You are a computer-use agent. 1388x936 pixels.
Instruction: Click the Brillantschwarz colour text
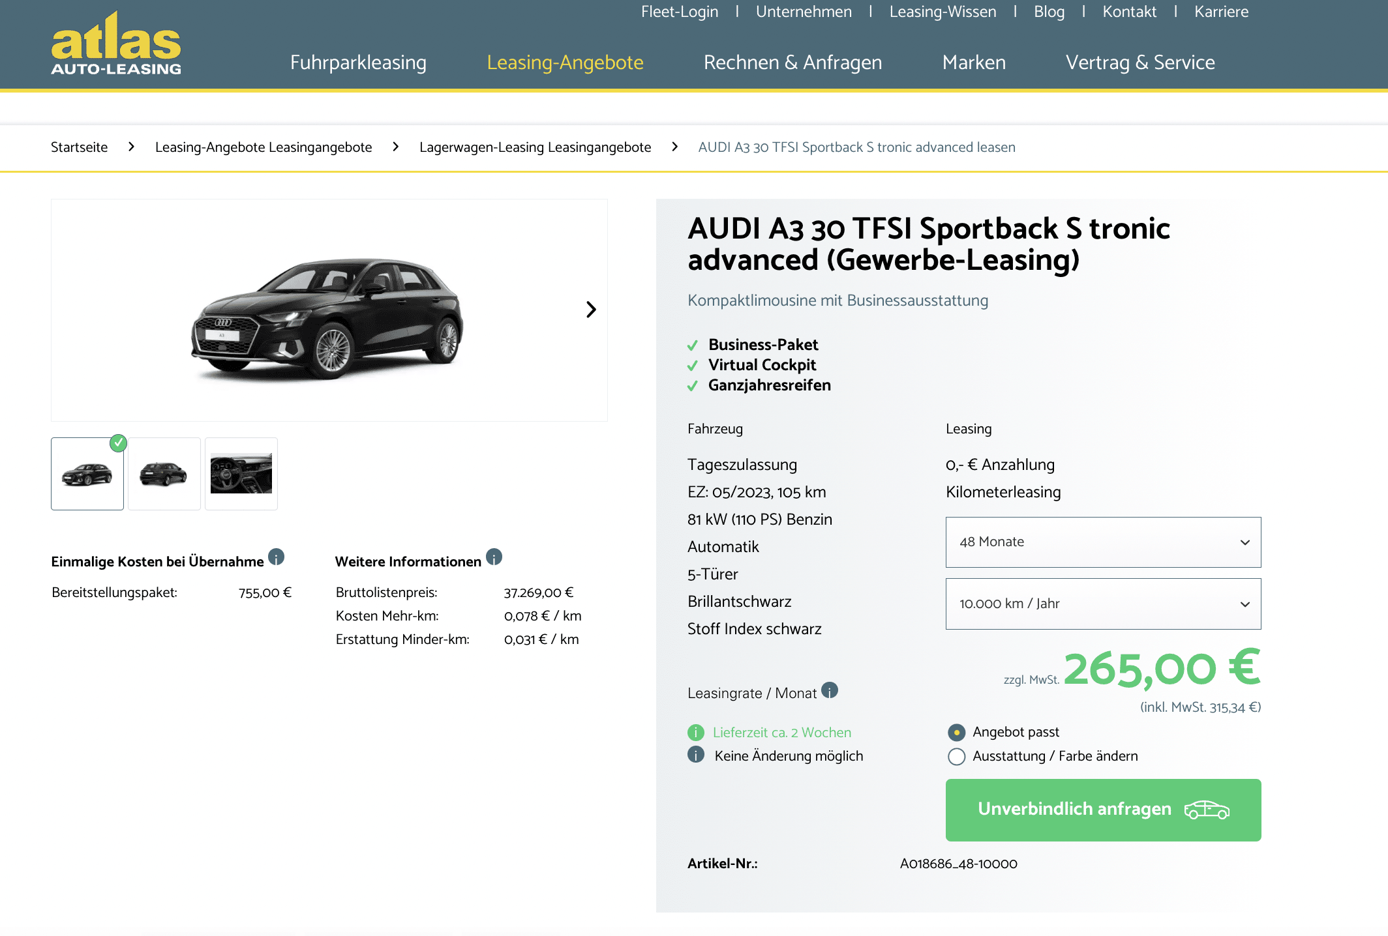pyautogui.click(x=740, y=602)
